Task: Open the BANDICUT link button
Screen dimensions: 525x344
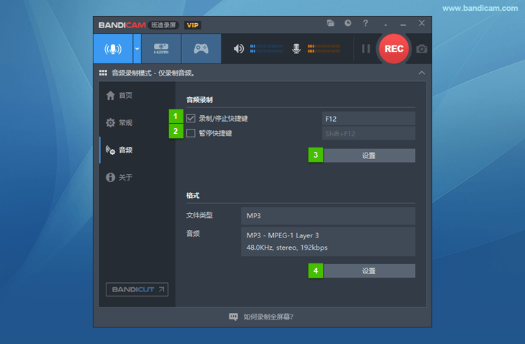Action: (x=137, y=289)
